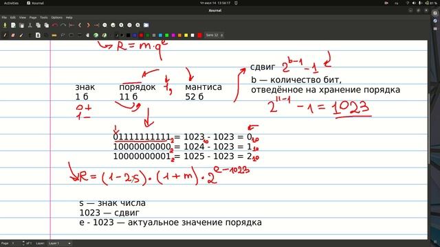The height and width of the screenshot is (247, 440).
Task: Open the Layer 1 dropdown
Action: 60,244
